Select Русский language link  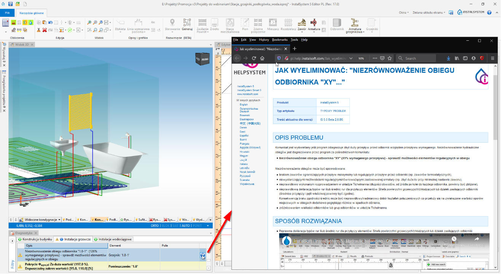coord(245,176)
